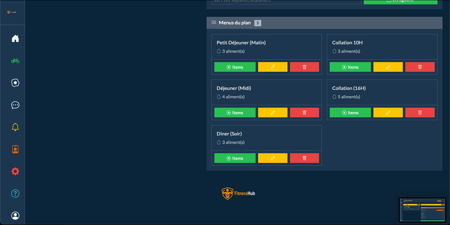Open the red settings gear icon
The image size is (450, 225).
pyautogui.click(x=15, y=171)
